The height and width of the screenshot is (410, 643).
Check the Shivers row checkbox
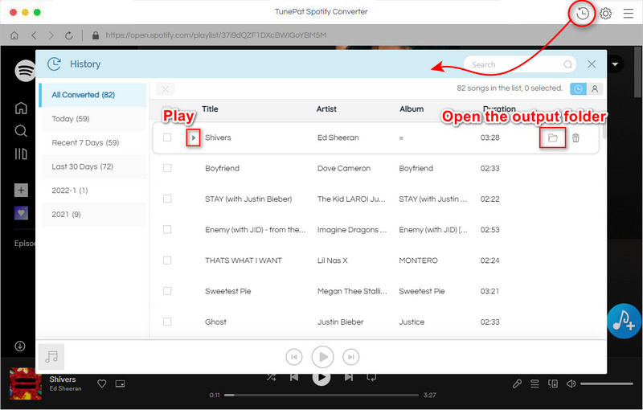[x=167, y=137]
